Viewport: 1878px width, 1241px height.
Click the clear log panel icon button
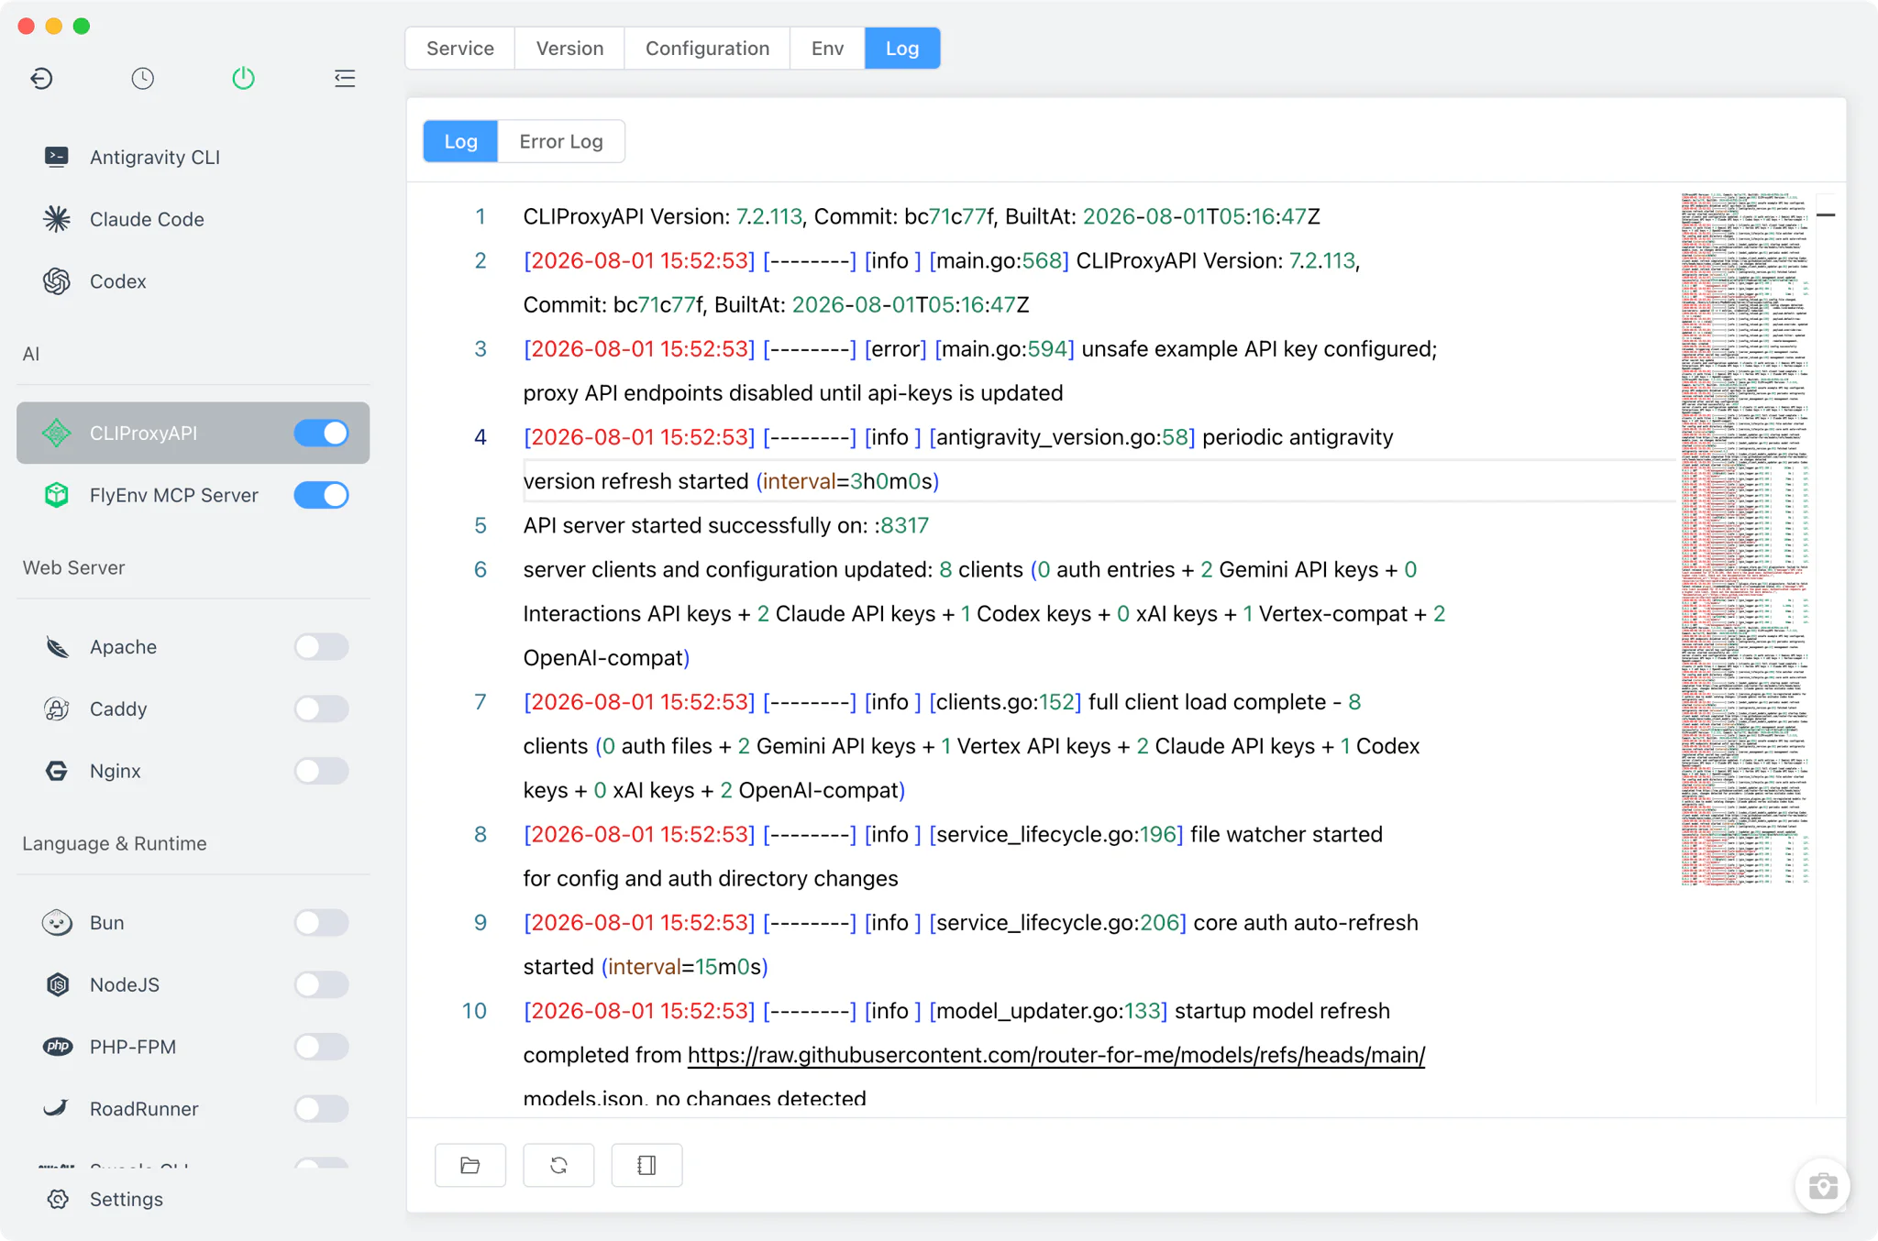pos(646,1165)
